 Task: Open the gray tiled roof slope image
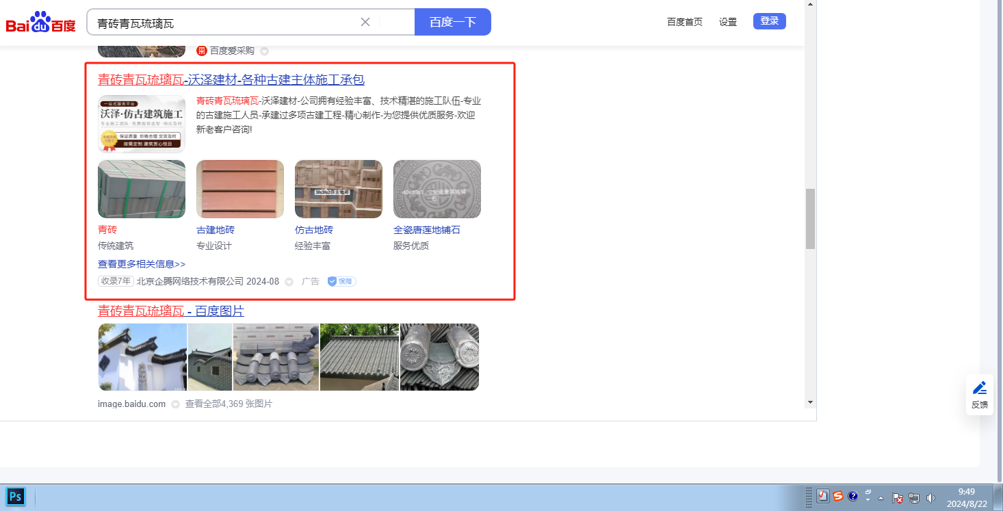(x=360, y=357)
